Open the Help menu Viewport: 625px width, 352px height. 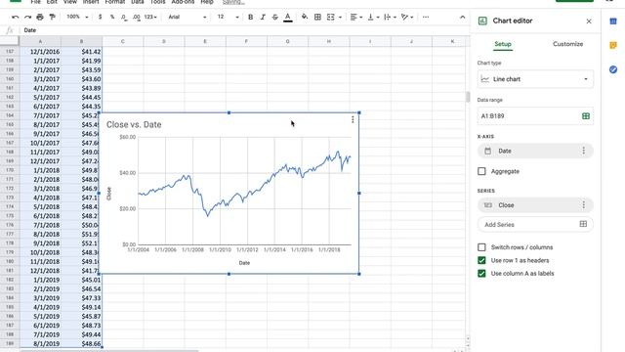[207, 2]
